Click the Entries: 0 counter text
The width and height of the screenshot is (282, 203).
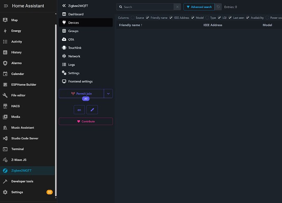[x=231, y=7]
